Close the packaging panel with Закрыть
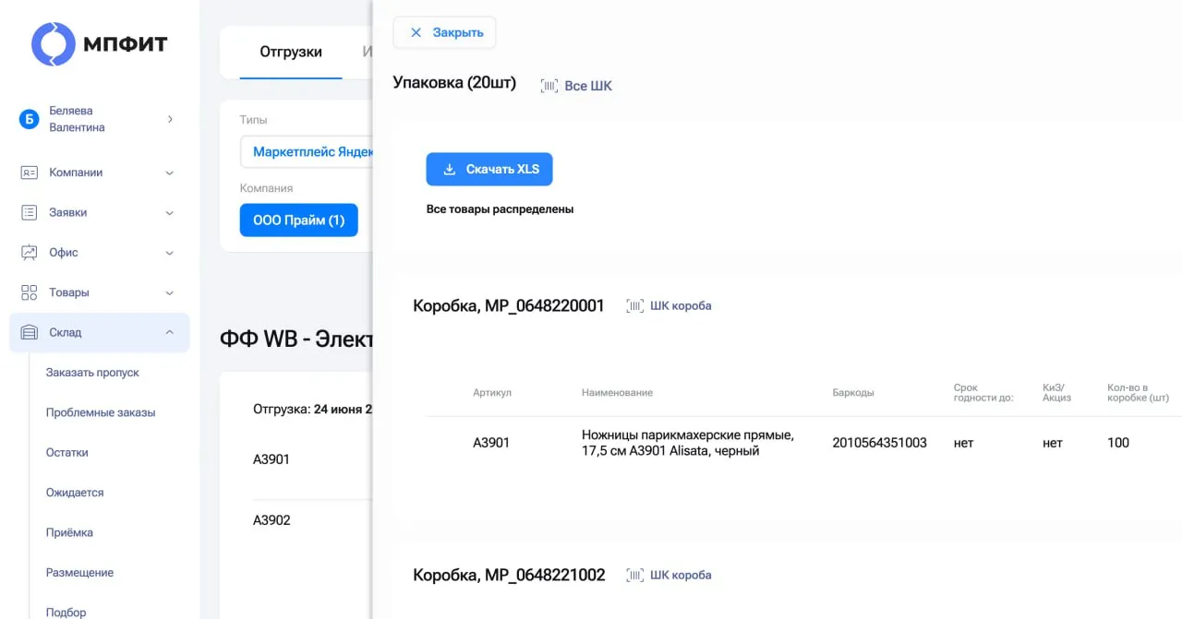Image resolution: width=1182 pixels, height=619 pixels. coord(444,32)
